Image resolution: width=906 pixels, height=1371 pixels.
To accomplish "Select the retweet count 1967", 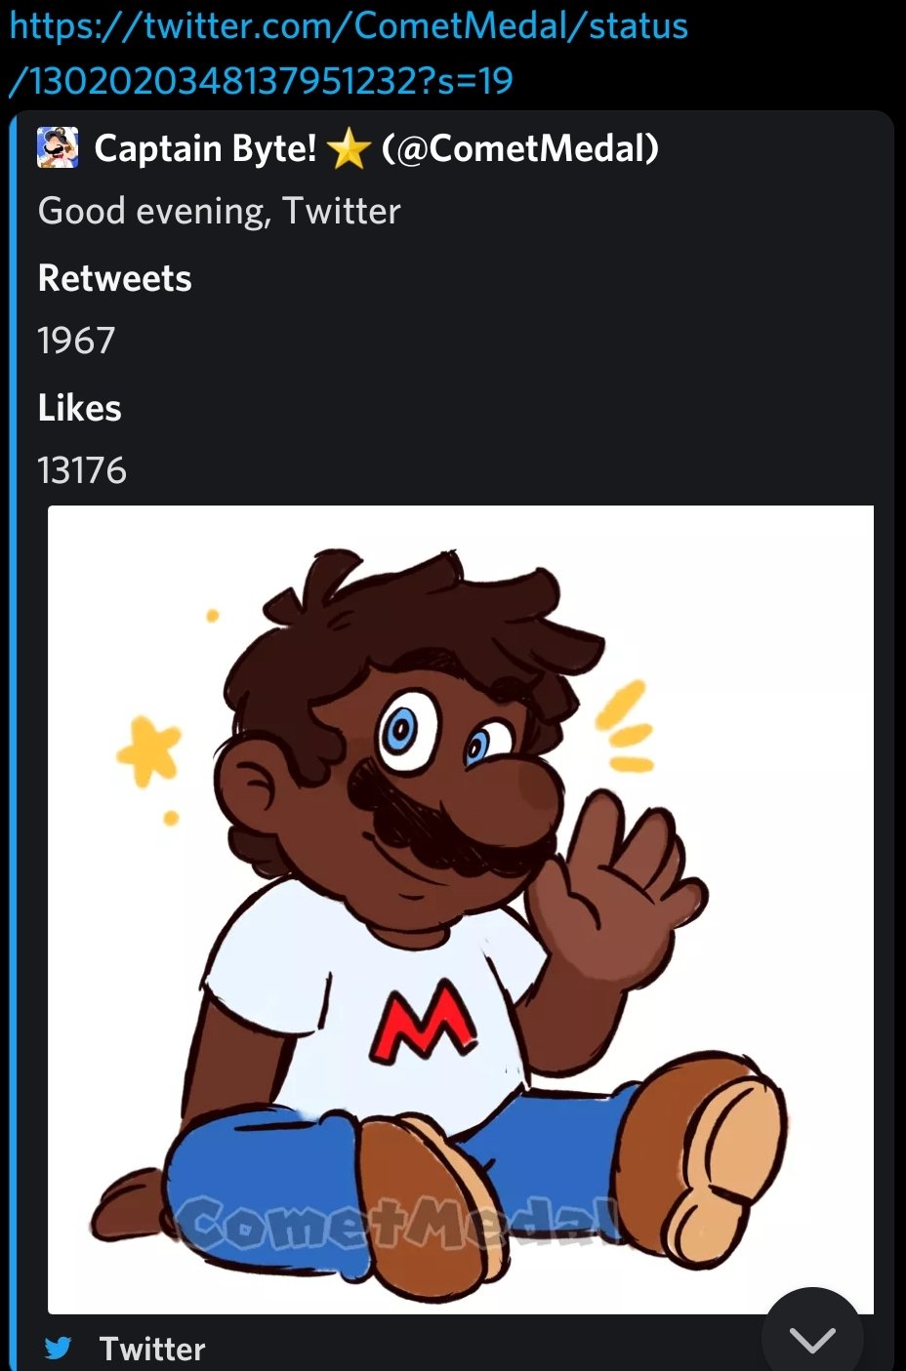I will point(76,341).
